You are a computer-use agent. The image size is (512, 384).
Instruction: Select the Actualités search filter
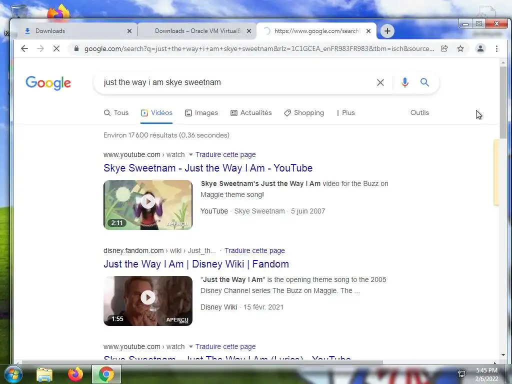251,112
